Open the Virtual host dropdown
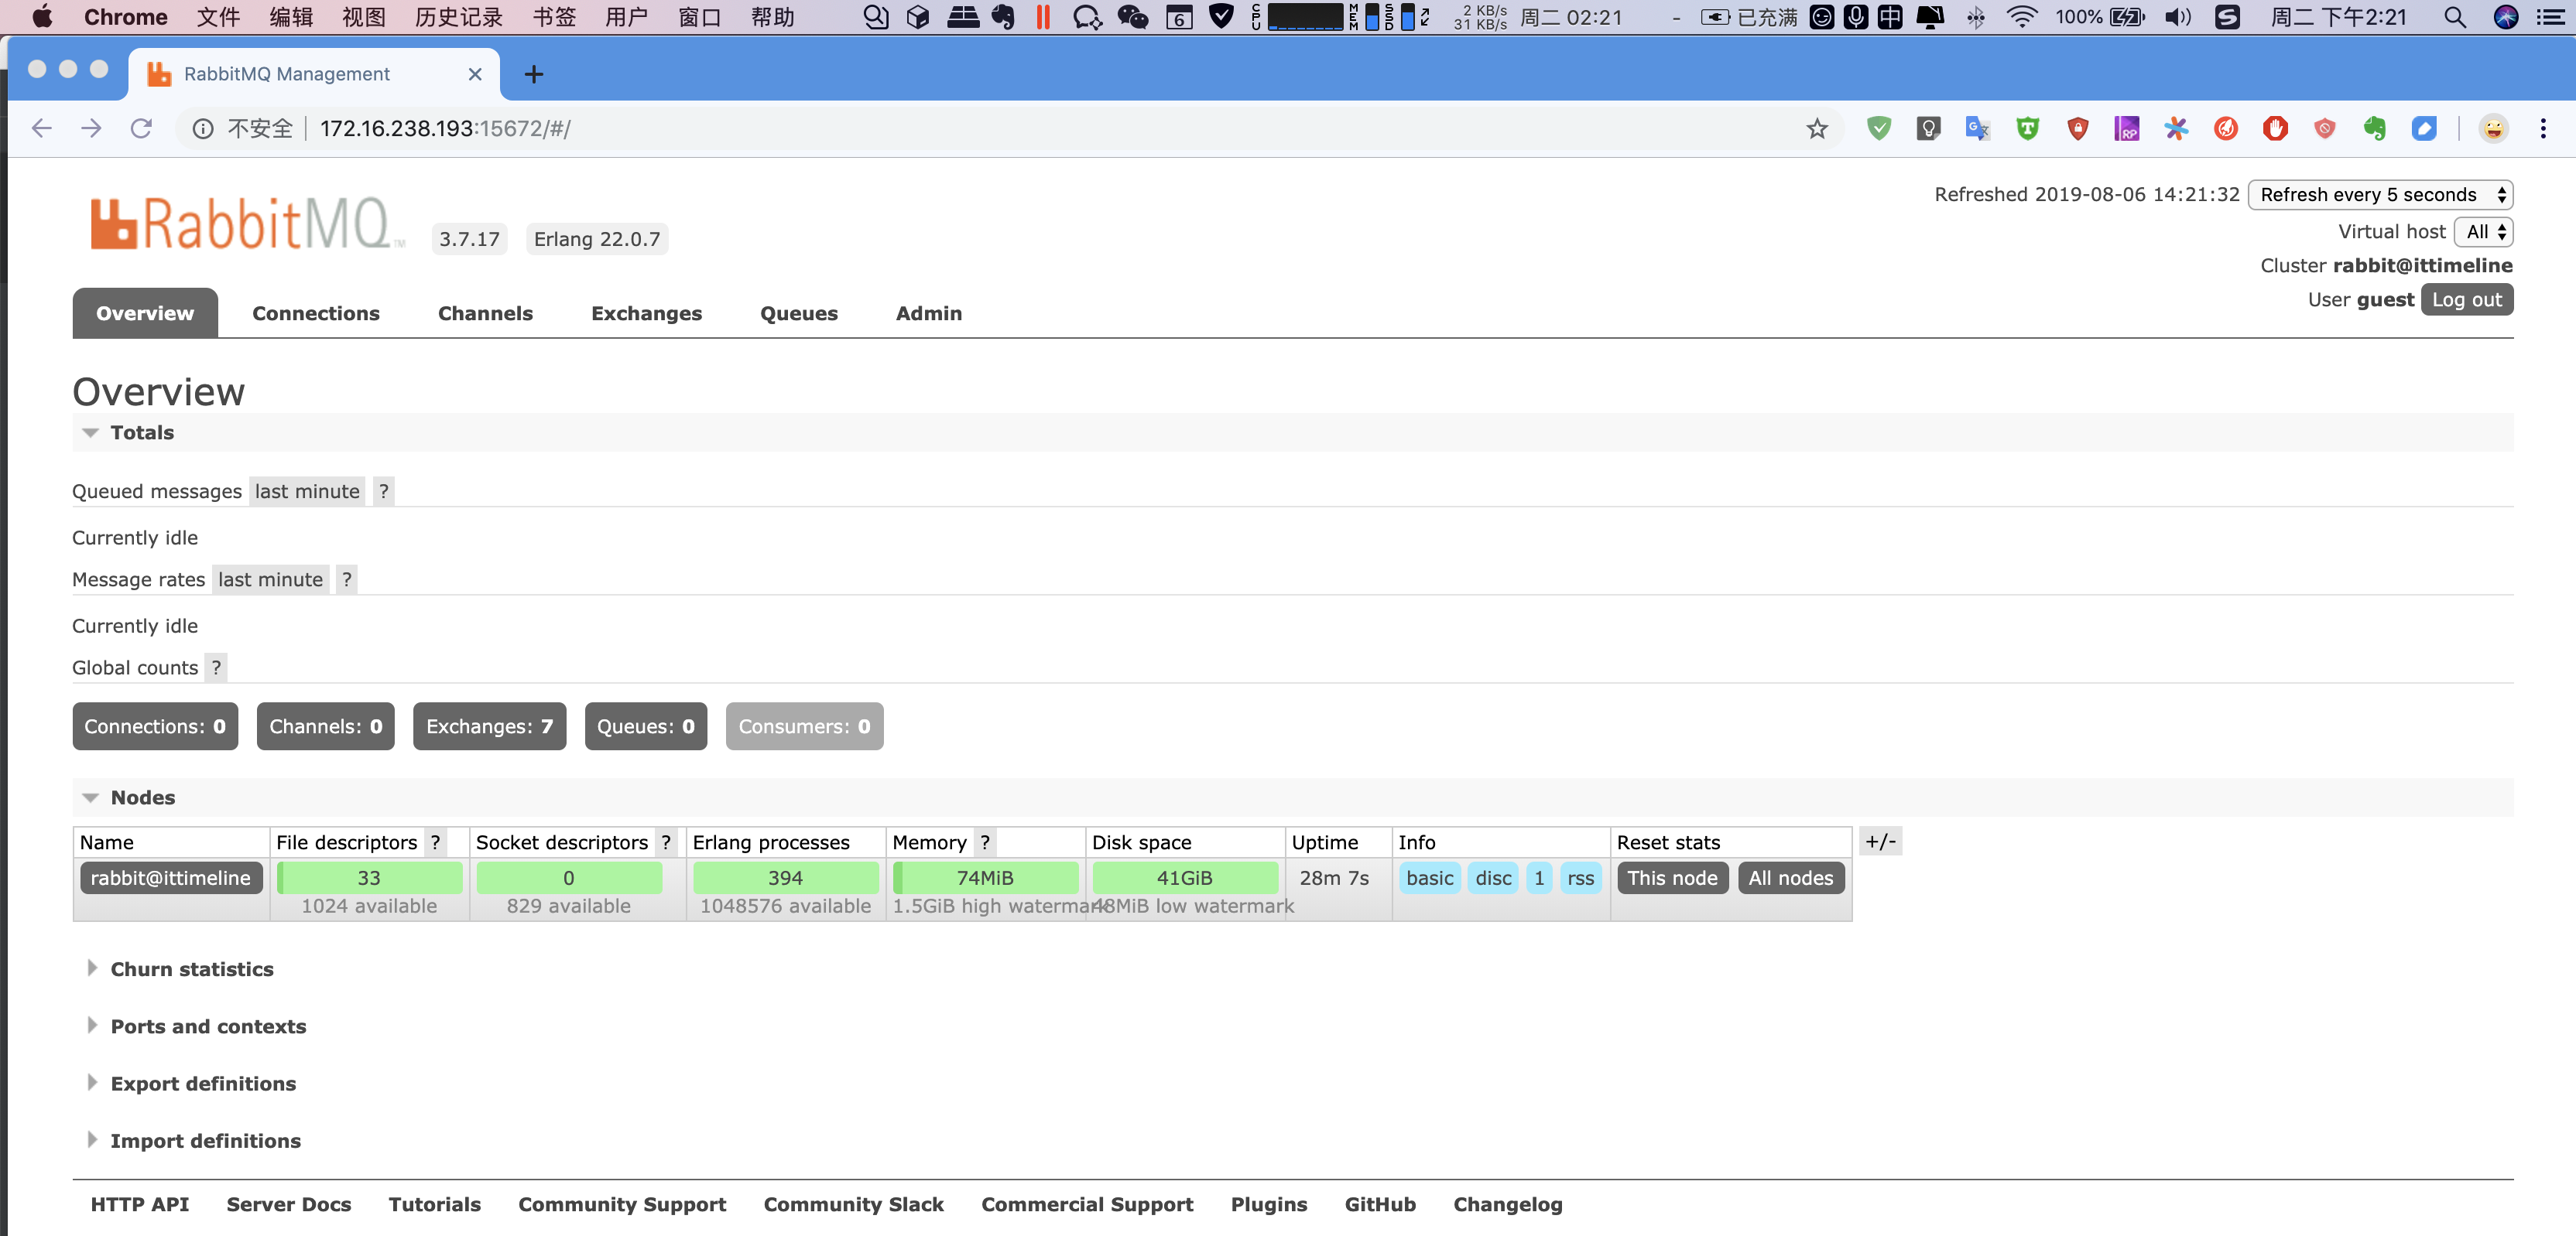2576x1236 pixels. pyautogui.click(x=2484, y=232)
